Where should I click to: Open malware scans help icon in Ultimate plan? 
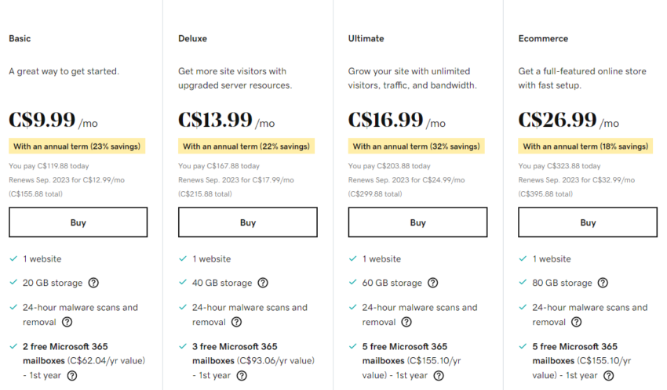tap(406, 322)
